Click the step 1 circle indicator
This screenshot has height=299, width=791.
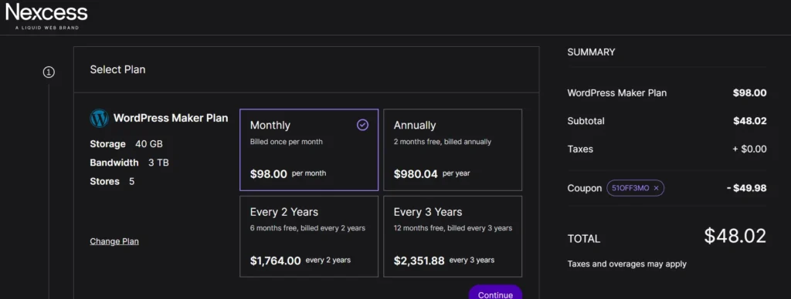coord(49,72)
